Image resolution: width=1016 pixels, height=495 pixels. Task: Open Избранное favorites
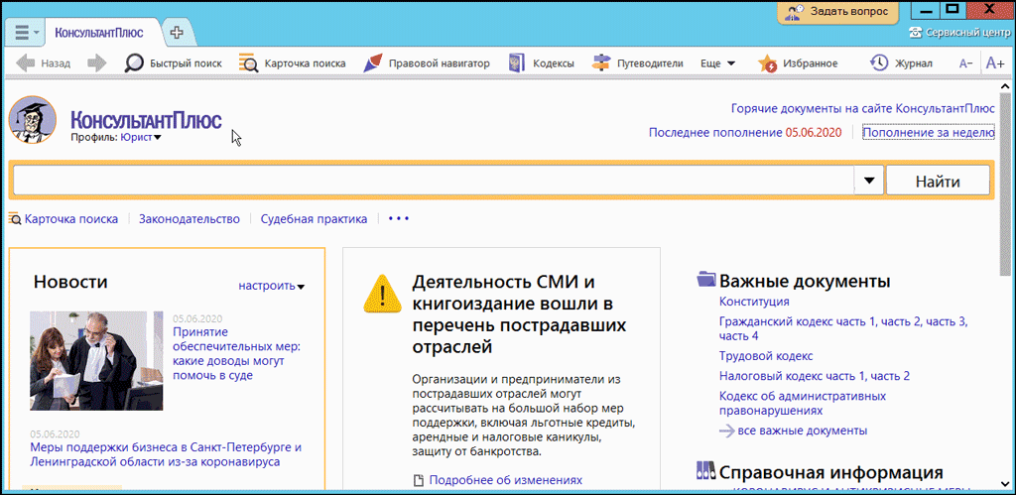pyautogui.click(x=798, y=63)
